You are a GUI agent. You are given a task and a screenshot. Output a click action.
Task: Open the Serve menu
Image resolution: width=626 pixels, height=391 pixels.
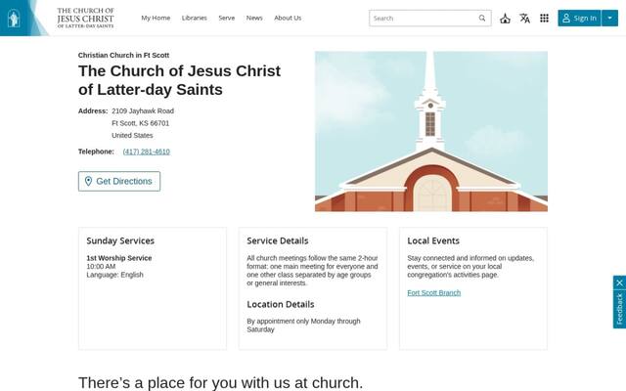coord(227,18)
